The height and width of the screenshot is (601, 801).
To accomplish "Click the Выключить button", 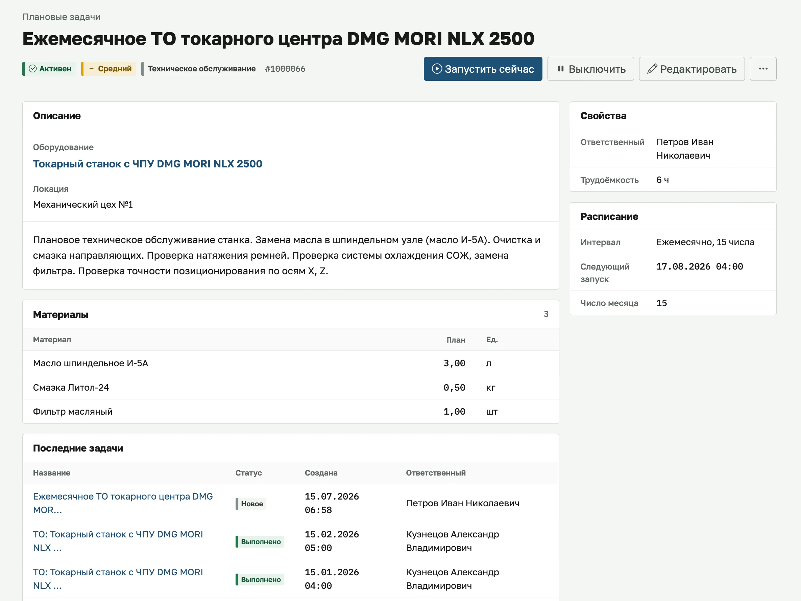I will (590, 69).
